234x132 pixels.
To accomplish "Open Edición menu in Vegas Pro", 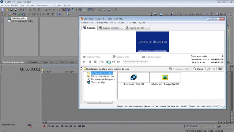I will (x=15, y=5).
